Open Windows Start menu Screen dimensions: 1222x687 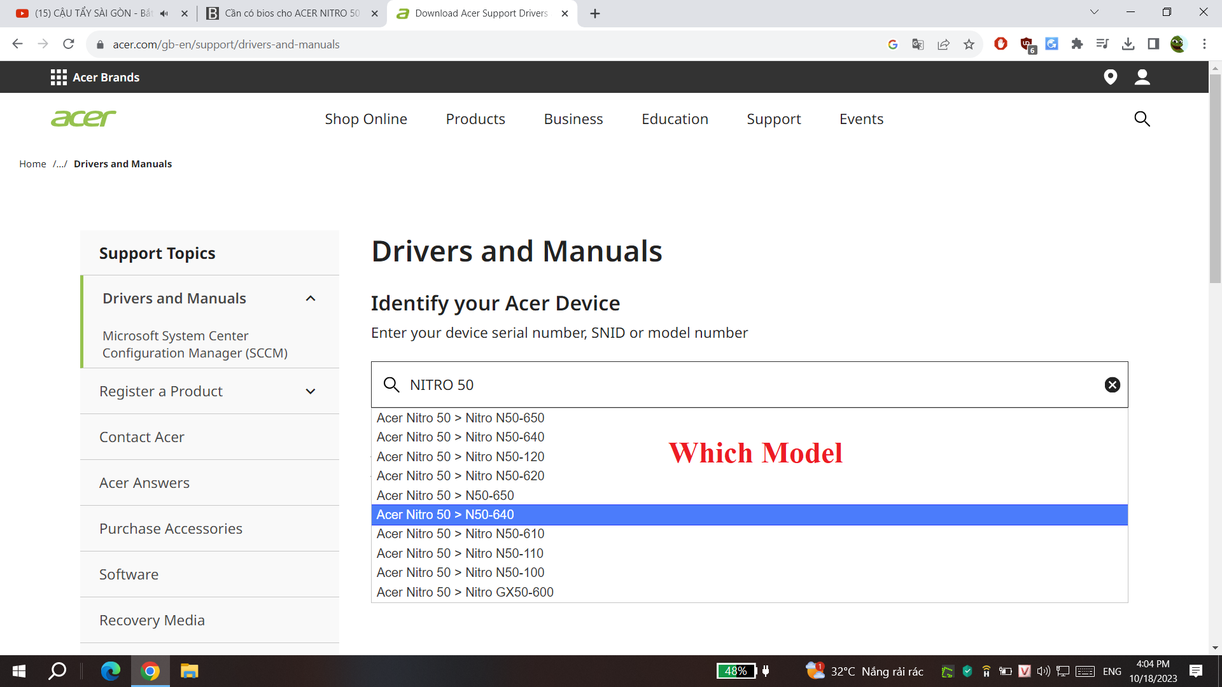tap(19, 671)
